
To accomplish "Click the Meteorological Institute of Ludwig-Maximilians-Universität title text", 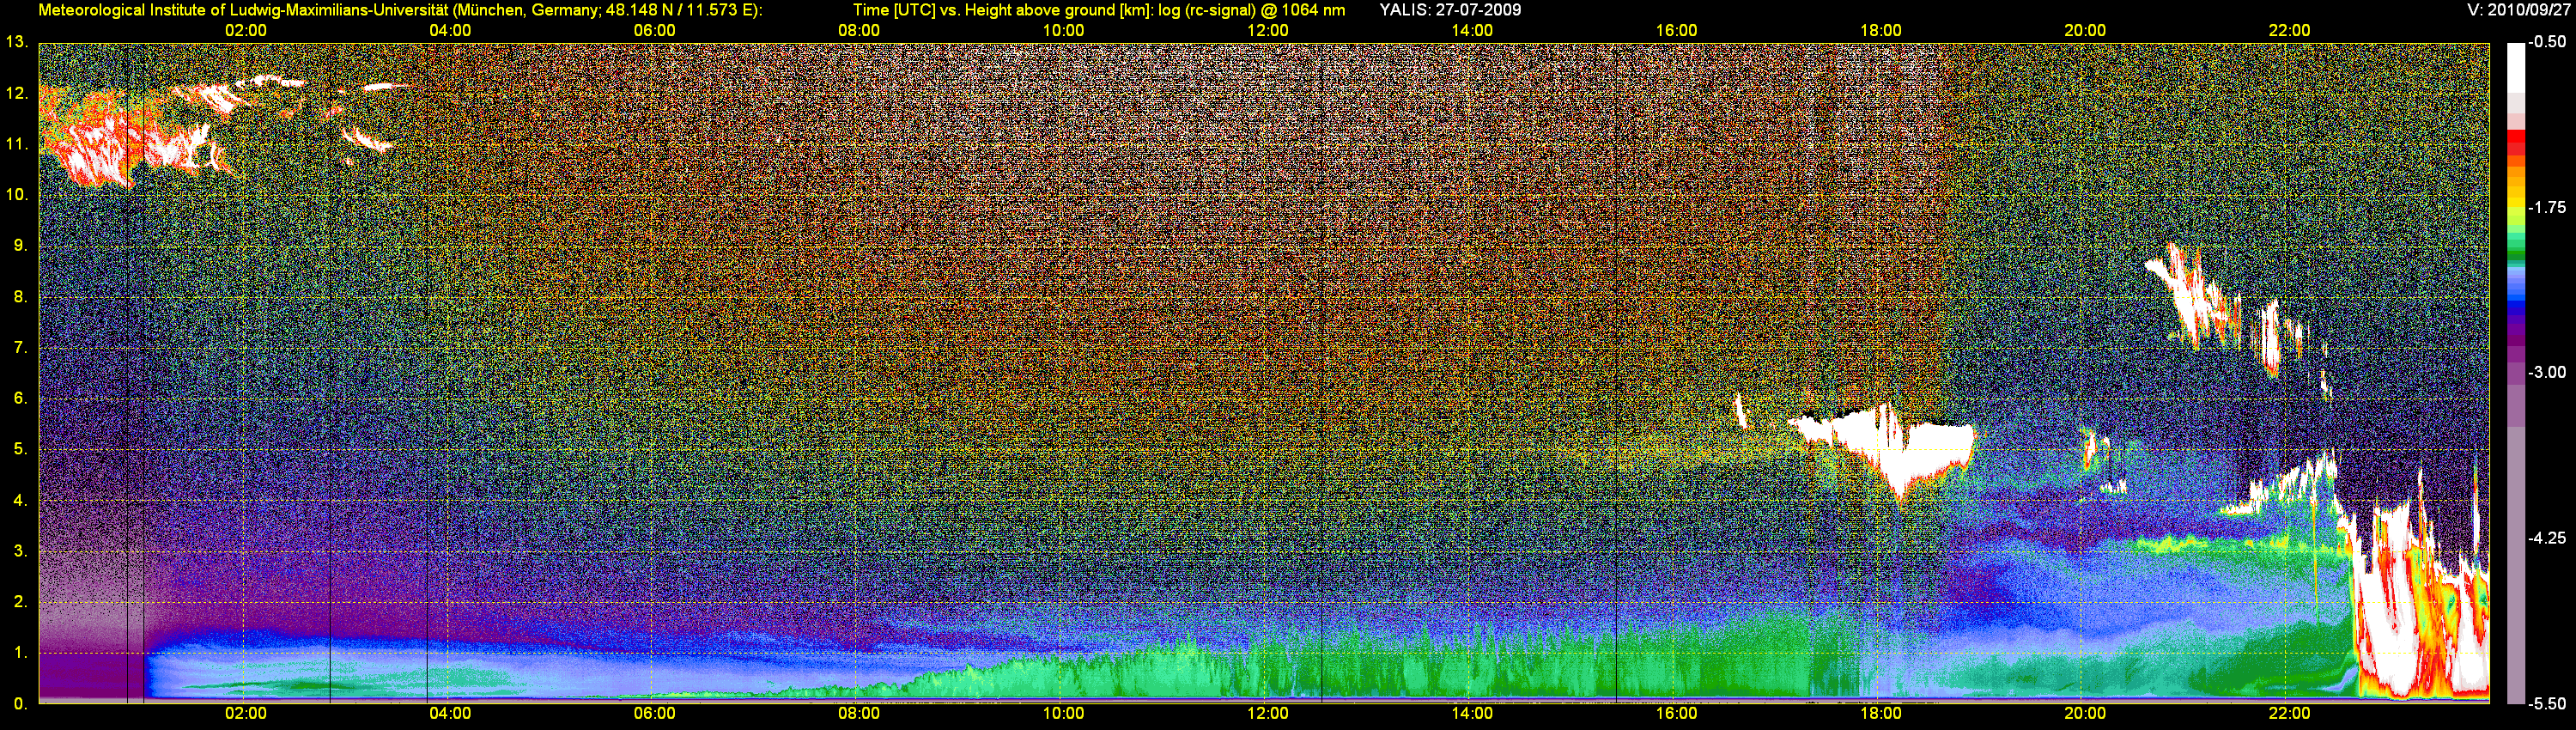I will click(400, 10).
